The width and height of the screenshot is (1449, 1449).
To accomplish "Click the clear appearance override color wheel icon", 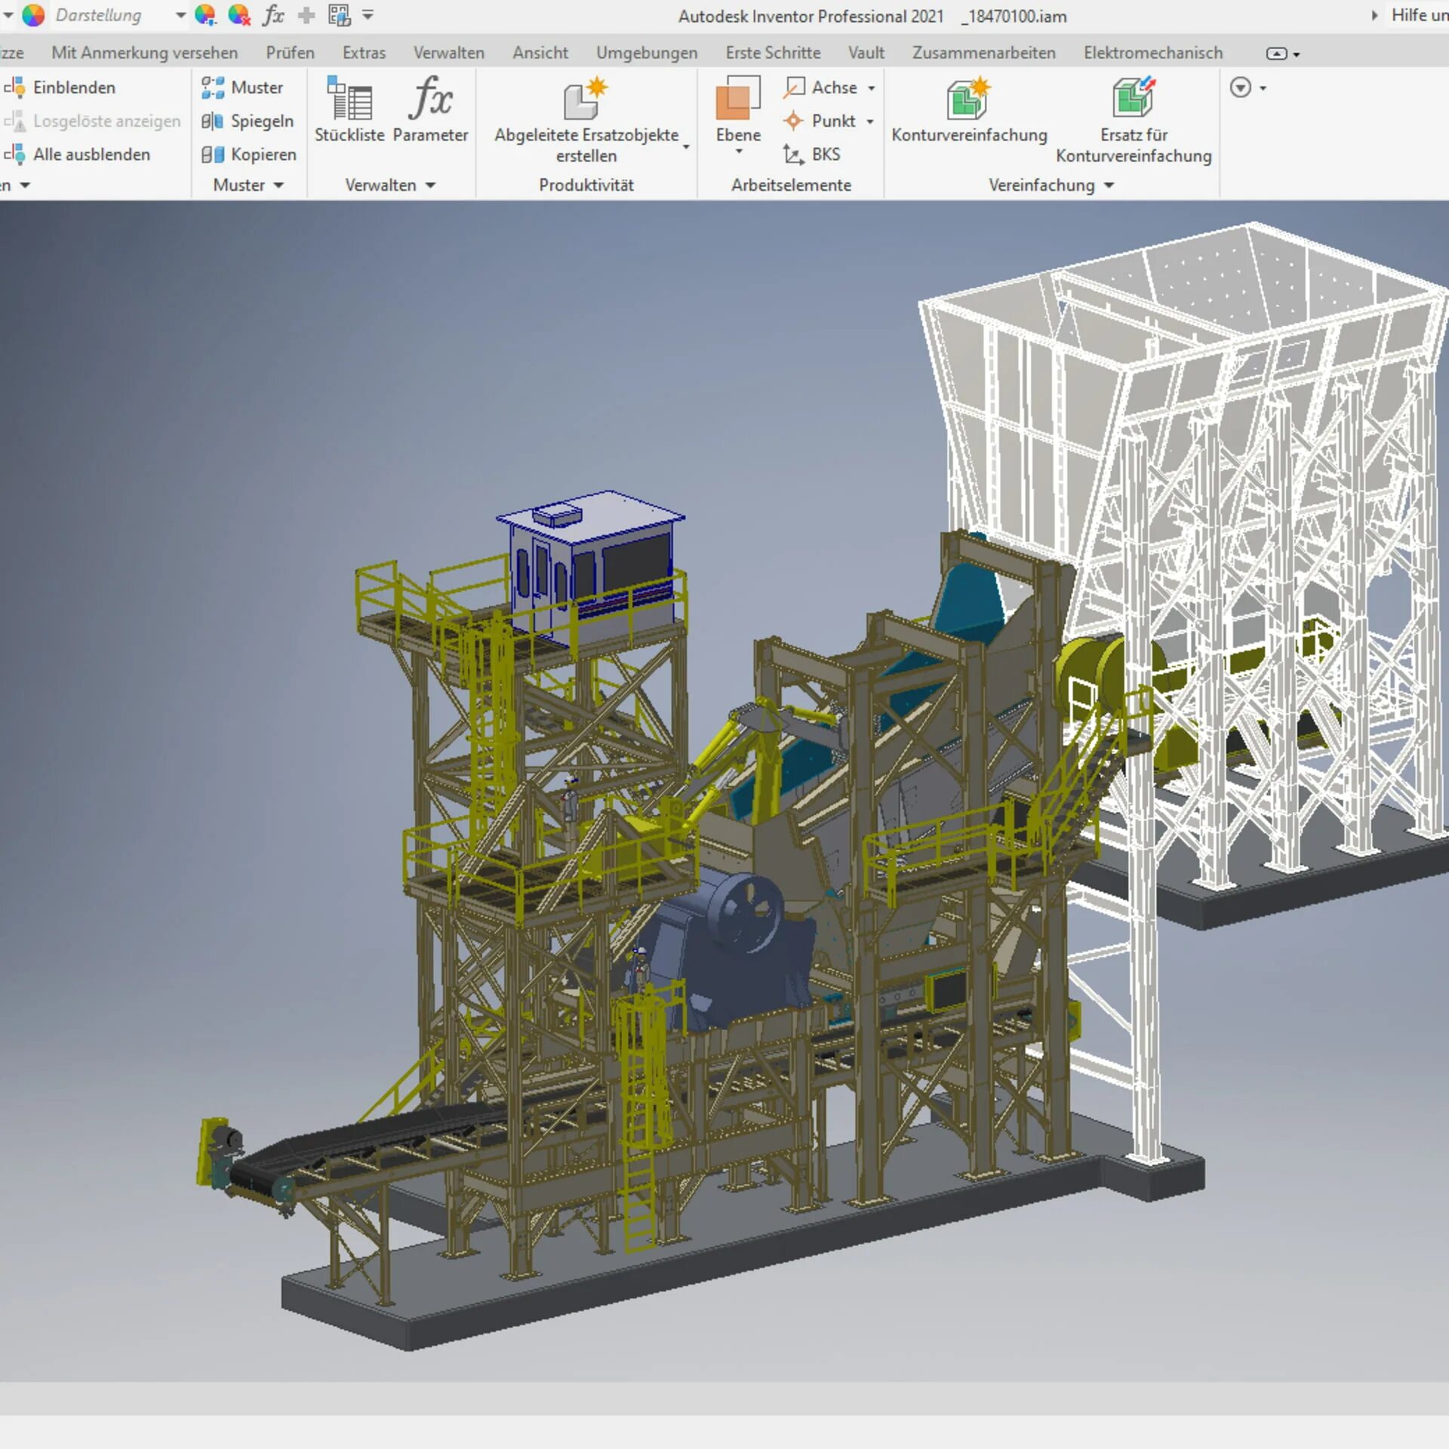I will click(239, 15).
